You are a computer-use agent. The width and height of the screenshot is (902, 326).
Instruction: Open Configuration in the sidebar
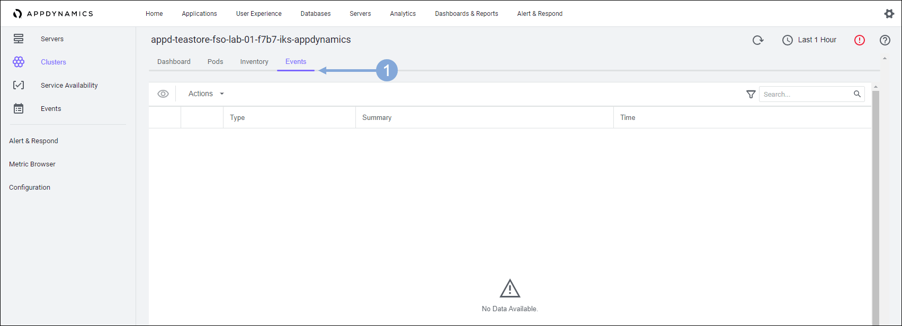[30, 188]
